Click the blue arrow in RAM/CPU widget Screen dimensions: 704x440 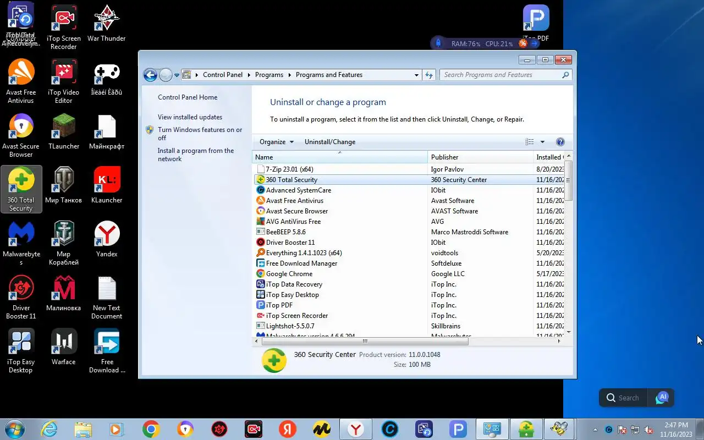click(x=534, y=43)
